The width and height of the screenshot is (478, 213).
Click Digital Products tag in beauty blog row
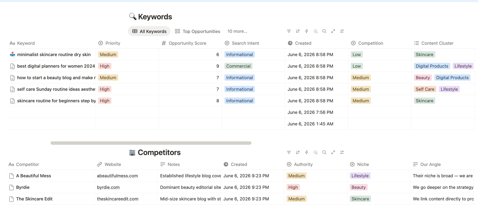[x=452, y=78]
